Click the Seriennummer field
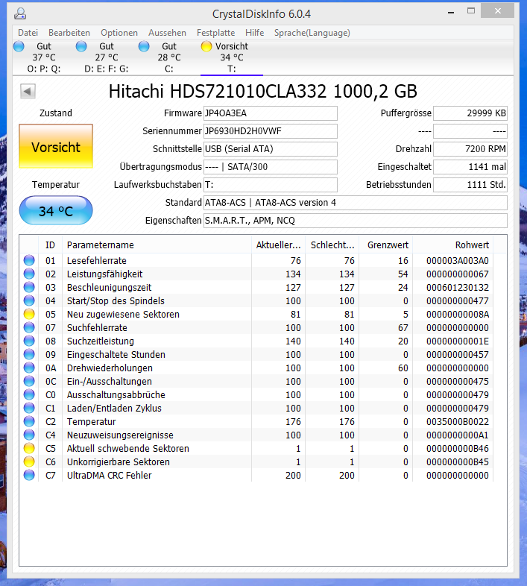Screen dimensions: 527x586 pyautogui.click(x=271, y=131)
